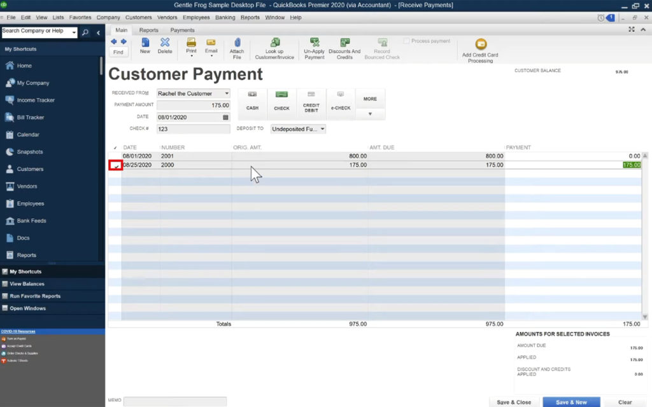652x407 pixels.
Task: Click inside the MEMO field
Action: coord(175,401)
